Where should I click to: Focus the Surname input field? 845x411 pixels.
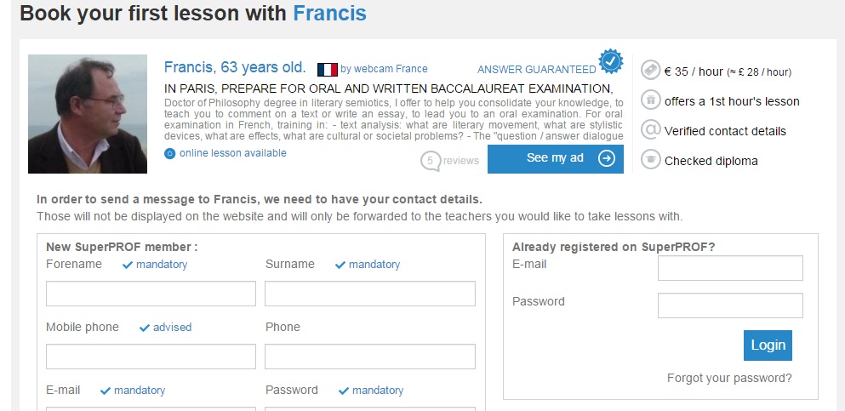369,294
